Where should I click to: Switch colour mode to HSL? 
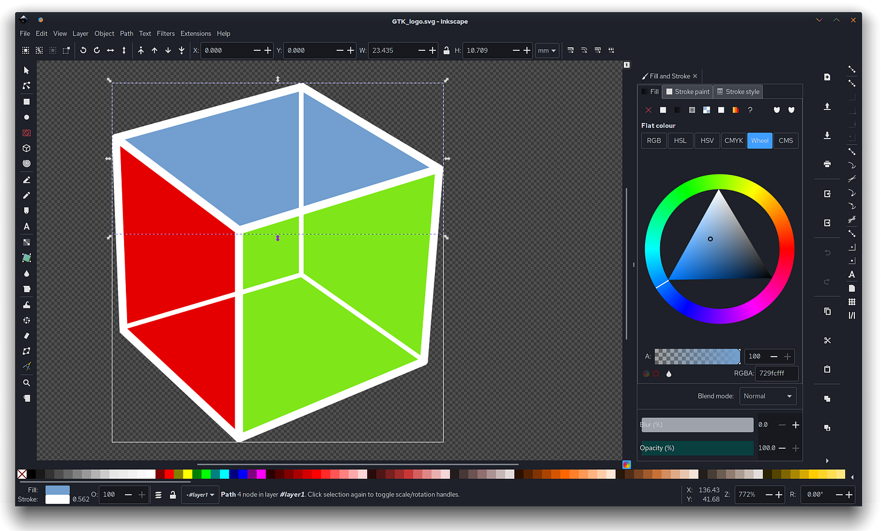[x=680, y=140]
